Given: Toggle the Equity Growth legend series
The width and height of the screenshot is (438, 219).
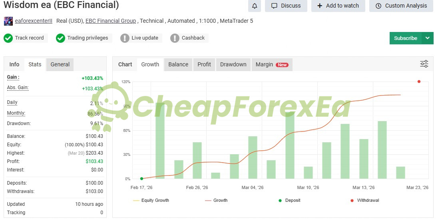Looking at the screenshot, I should coord(151,200).
